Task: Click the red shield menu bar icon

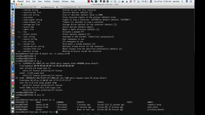Action: click(x=130, y=1)
